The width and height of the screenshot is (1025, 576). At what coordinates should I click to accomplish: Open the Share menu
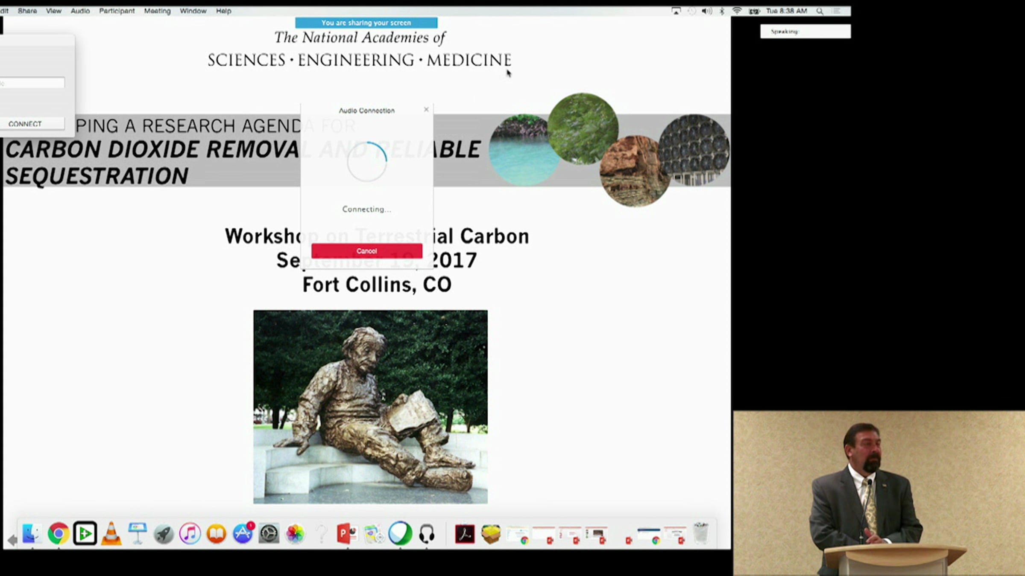pos(27,11)
